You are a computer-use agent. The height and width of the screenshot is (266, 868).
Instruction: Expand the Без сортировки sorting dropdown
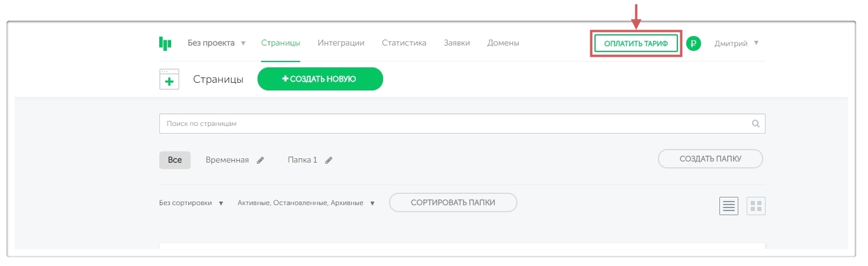pos(191,203)
